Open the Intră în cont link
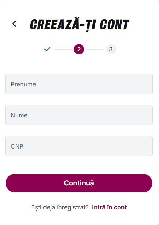The image size is (159, 225). coord(109,207)
